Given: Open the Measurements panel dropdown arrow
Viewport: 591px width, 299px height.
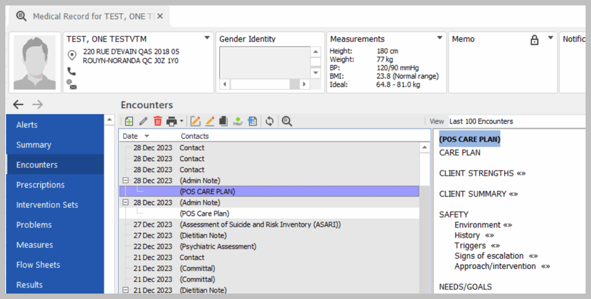Looking at the screenshot, I should 440,38.
